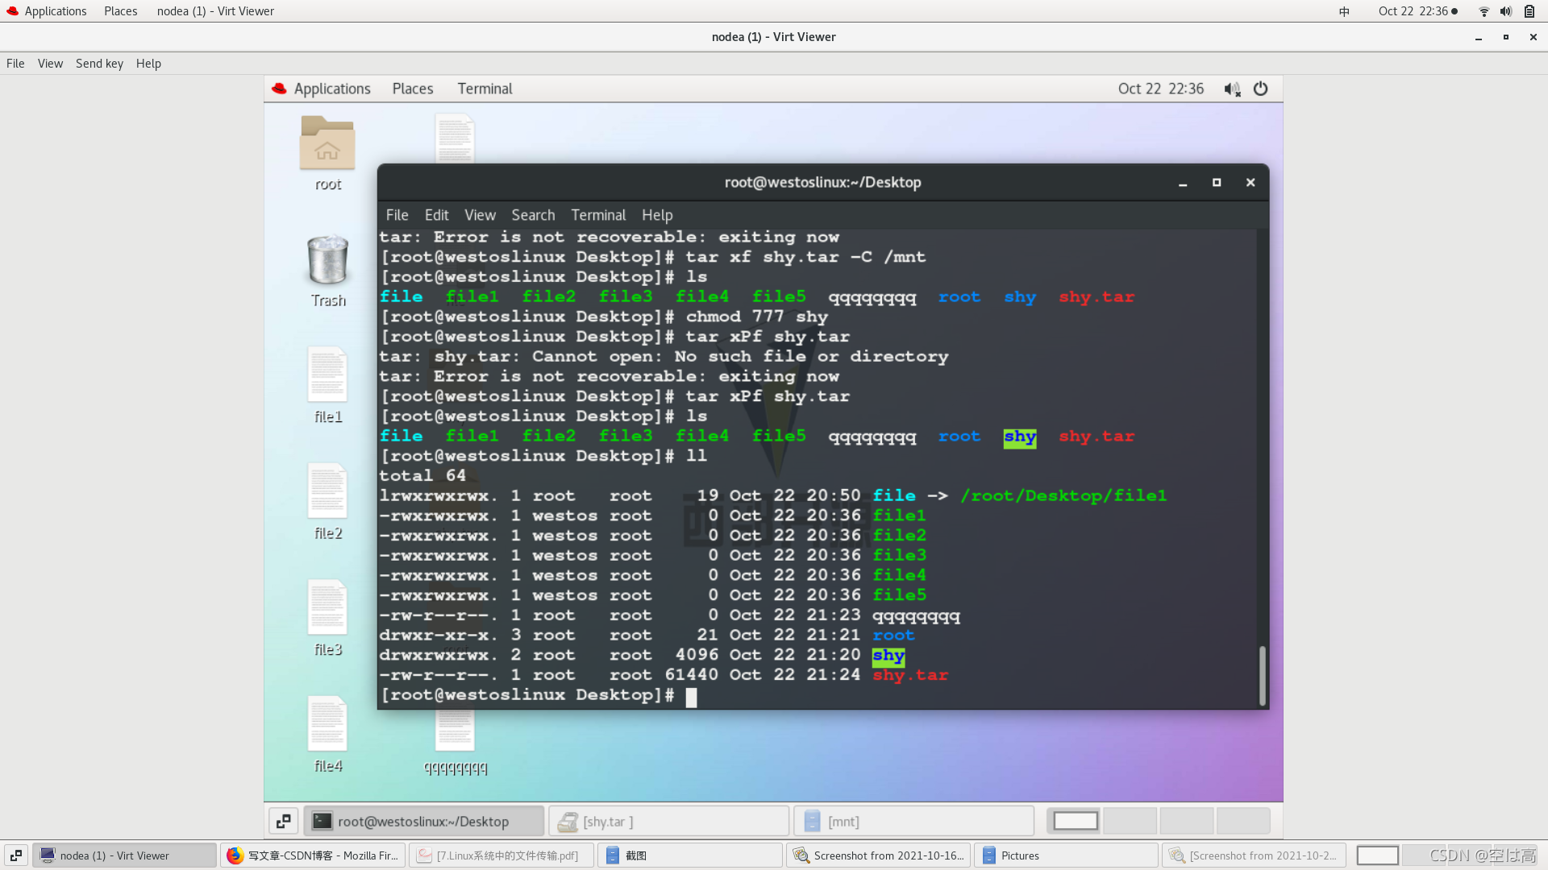Click the show desktop icon in guest panel

tap(283, 821)
